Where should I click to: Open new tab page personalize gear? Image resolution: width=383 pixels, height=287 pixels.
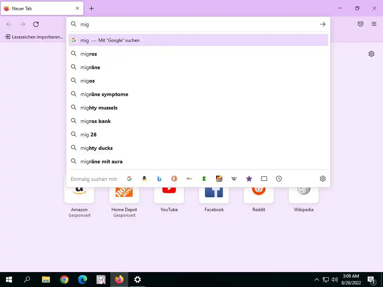point(371,54)
